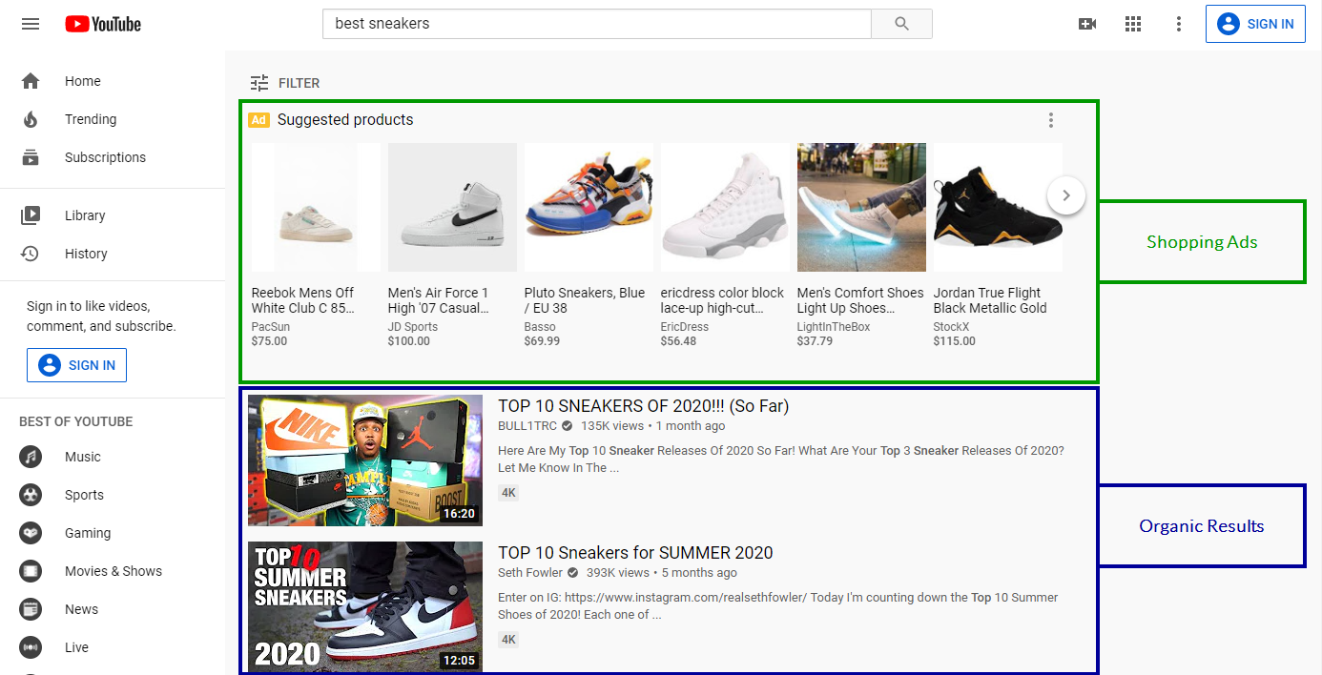The image size is (1322, 675).
Task: Open the Trending section icon
Action: point(30,118)
